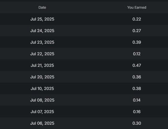Click the 0.30 earned value
Image resolution: width=168 pixels, height=129 pixels.
137,123
